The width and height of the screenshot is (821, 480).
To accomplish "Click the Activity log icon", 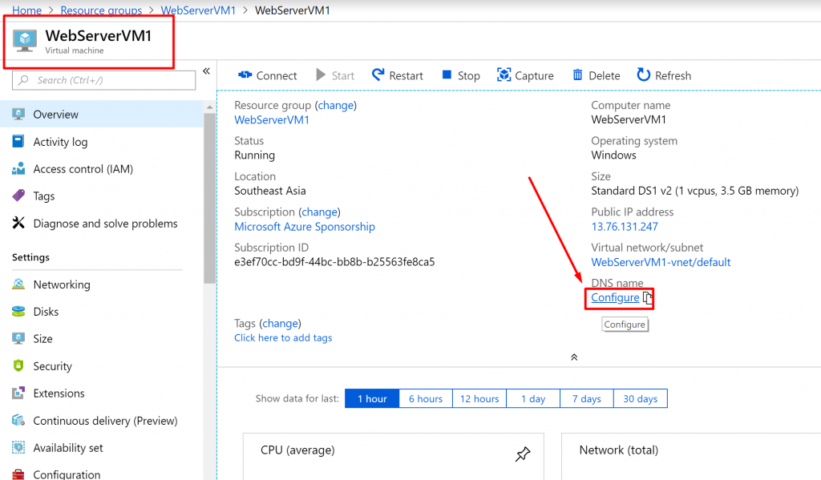I will pyautogui.click(x=18, y=141).
